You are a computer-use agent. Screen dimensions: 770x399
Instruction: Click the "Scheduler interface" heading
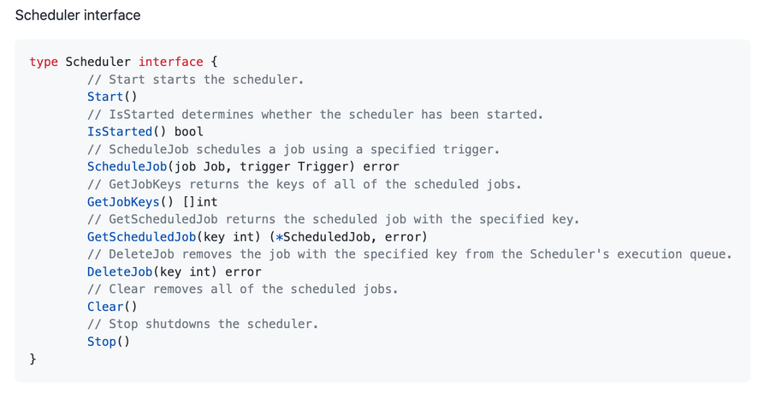[78, 15]
